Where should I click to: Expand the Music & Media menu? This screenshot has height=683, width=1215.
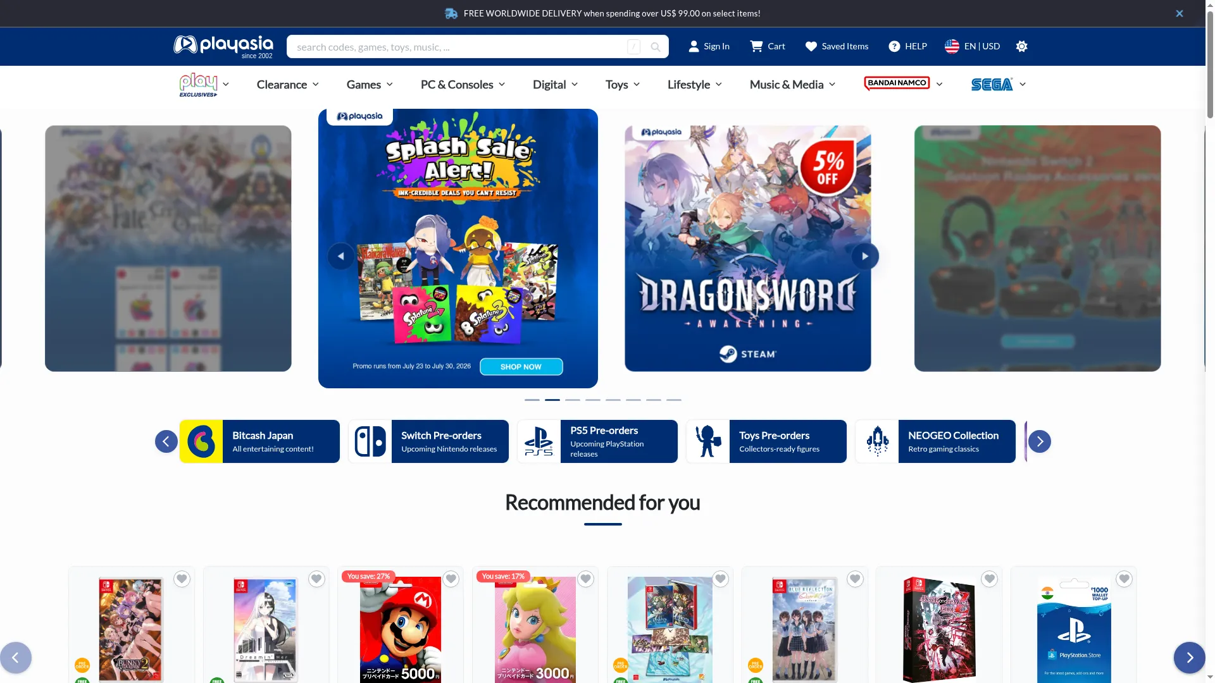[x=792, y=85]
